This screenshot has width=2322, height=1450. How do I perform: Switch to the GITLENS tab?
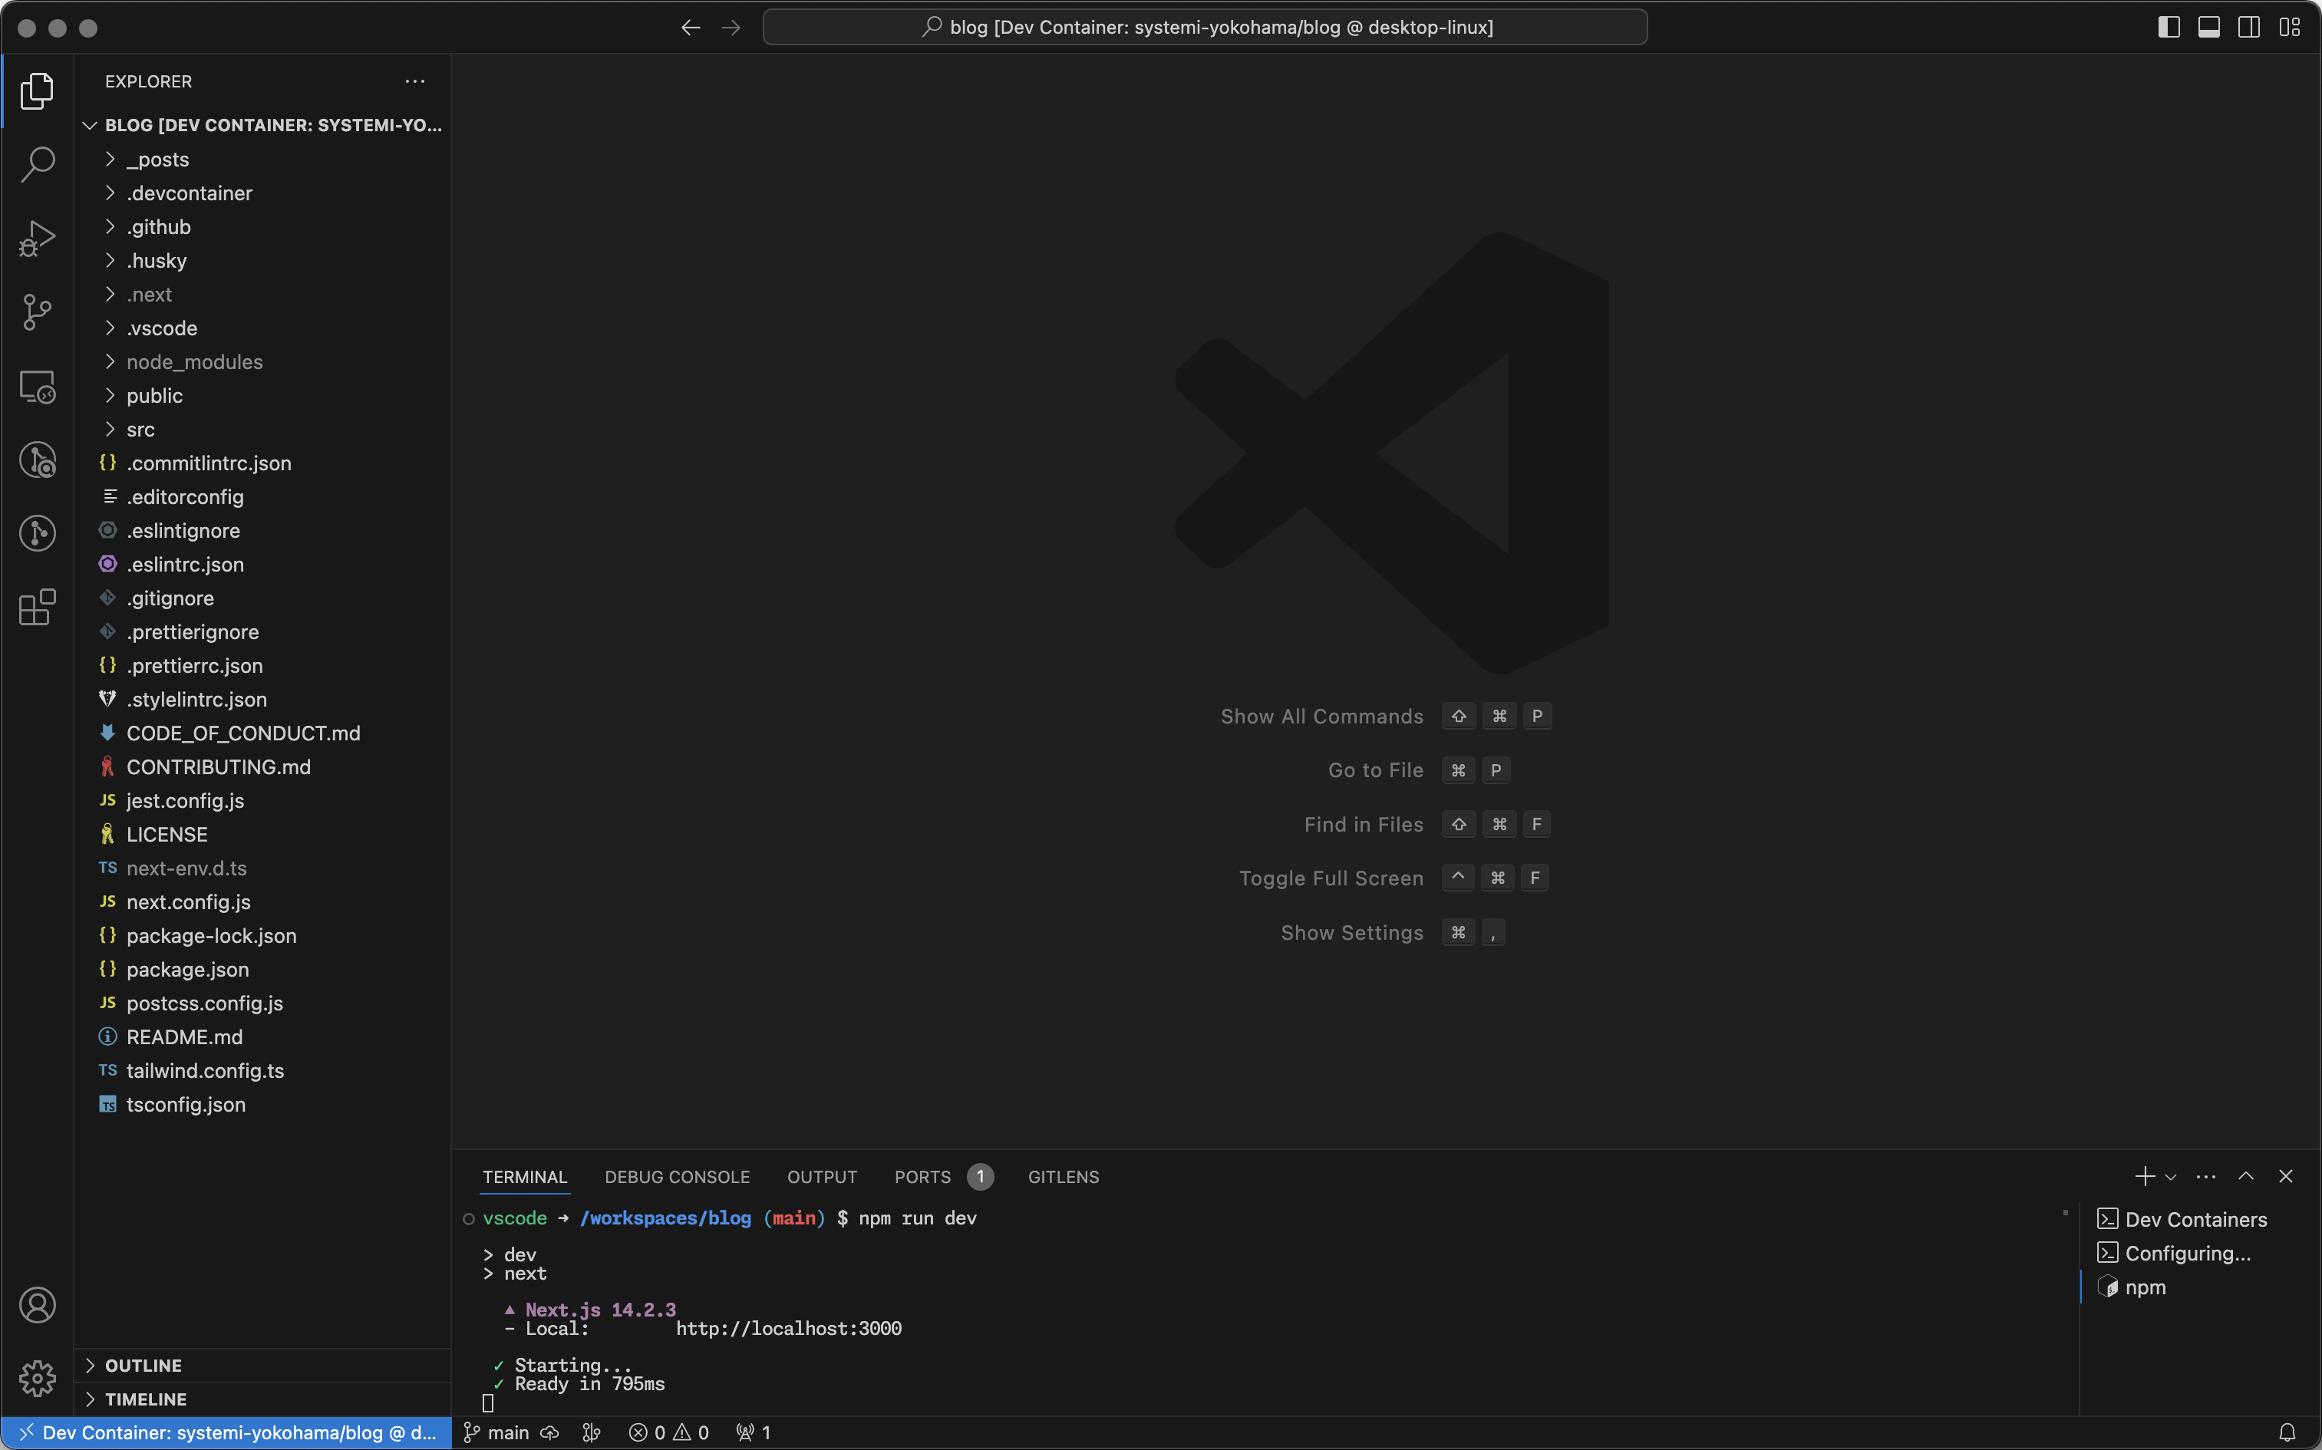click(x=1064, y=1177)
